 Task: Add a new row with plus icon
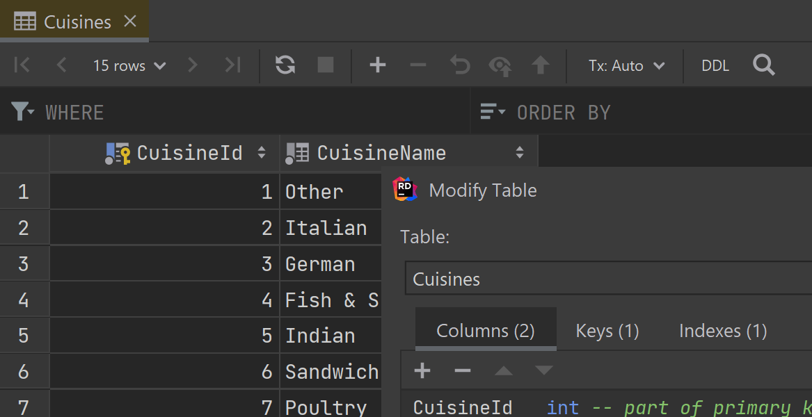pyautogui.click(x=377, y=65)
